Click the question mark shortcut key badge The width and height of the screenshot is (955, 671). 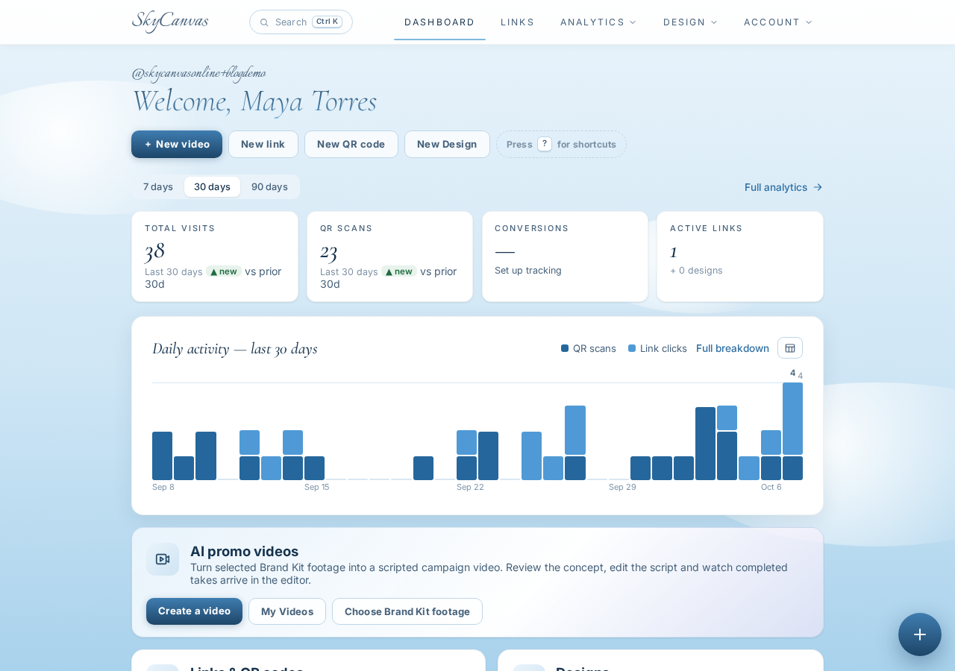click(x=545, y=144)
